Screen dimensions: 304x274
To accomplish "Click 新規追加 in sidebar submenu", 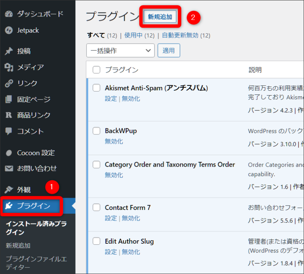I will pos(18,246).
